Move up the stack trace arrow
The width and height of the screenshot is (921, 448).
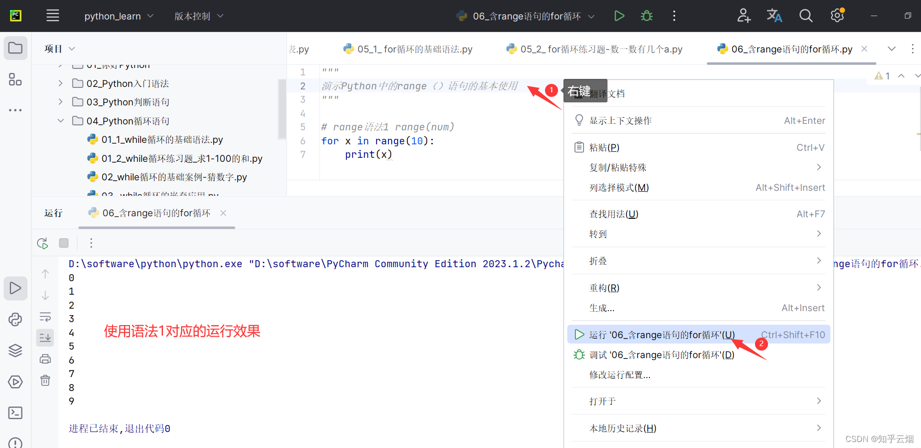tap(45, 274)
